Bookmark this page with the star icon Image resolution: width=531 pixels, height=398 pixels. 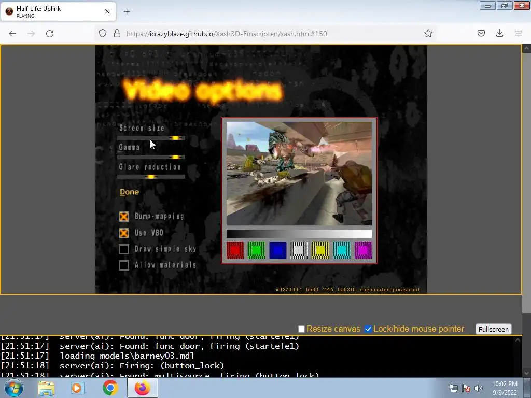[x=428, y=34]
